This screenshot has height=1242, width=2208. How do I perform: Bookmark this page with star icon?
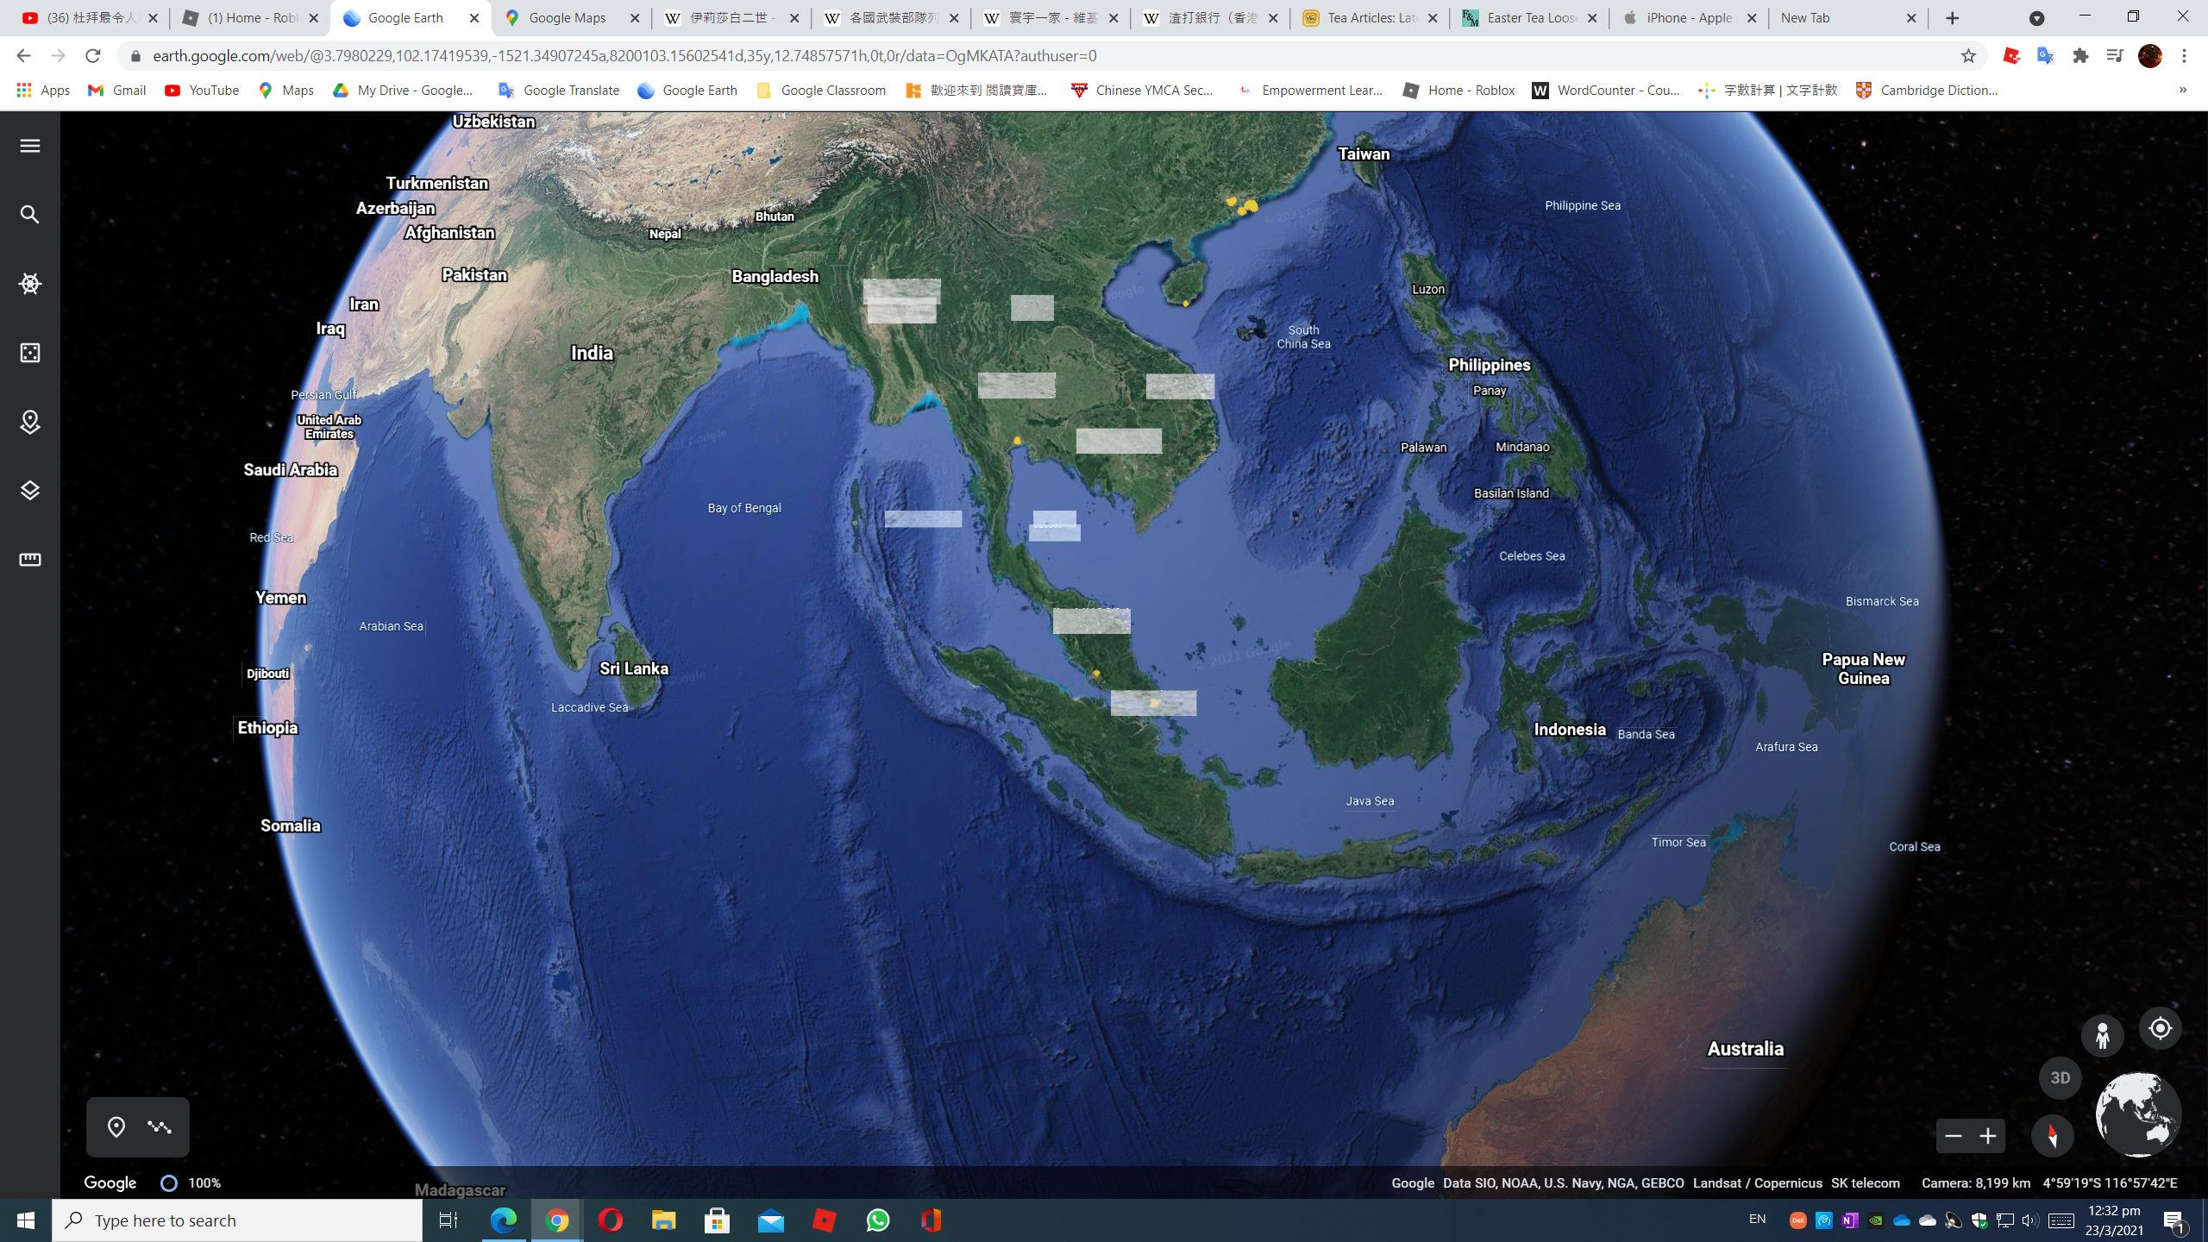(1968, 56)
